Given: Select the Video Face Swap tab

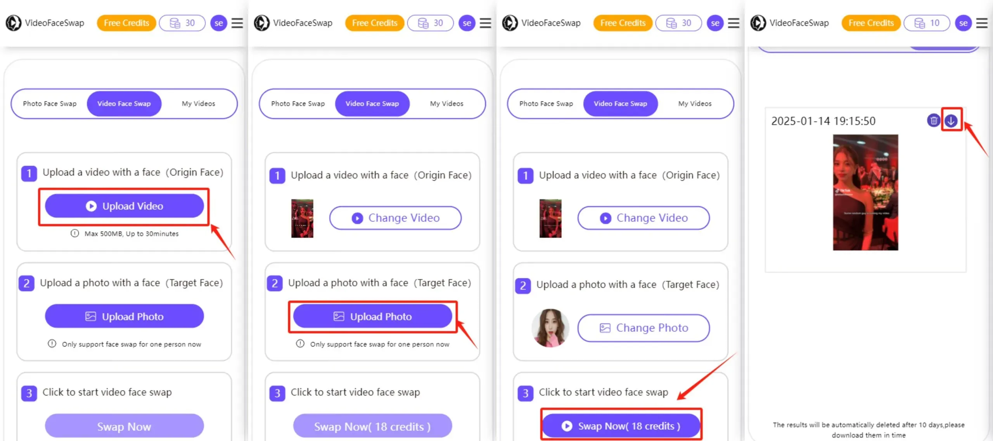Looking at the screenshot, I should click(x=124, y=104).
